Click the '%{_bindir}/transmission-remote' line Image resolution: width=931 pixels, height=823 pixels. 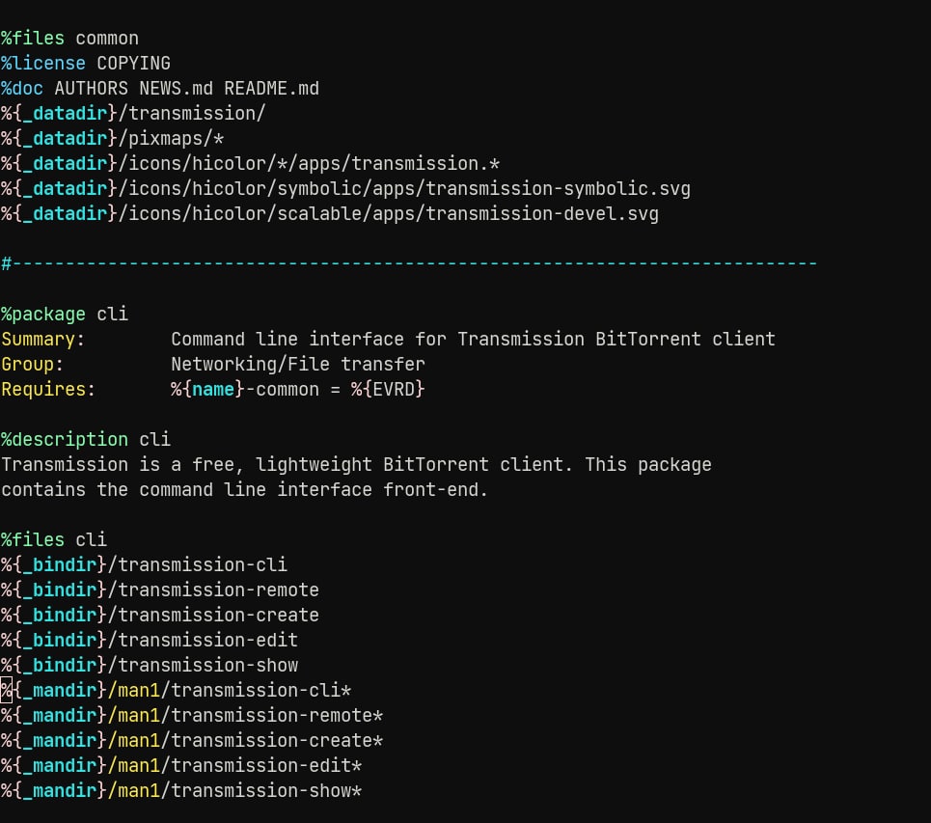pos(160,590)
